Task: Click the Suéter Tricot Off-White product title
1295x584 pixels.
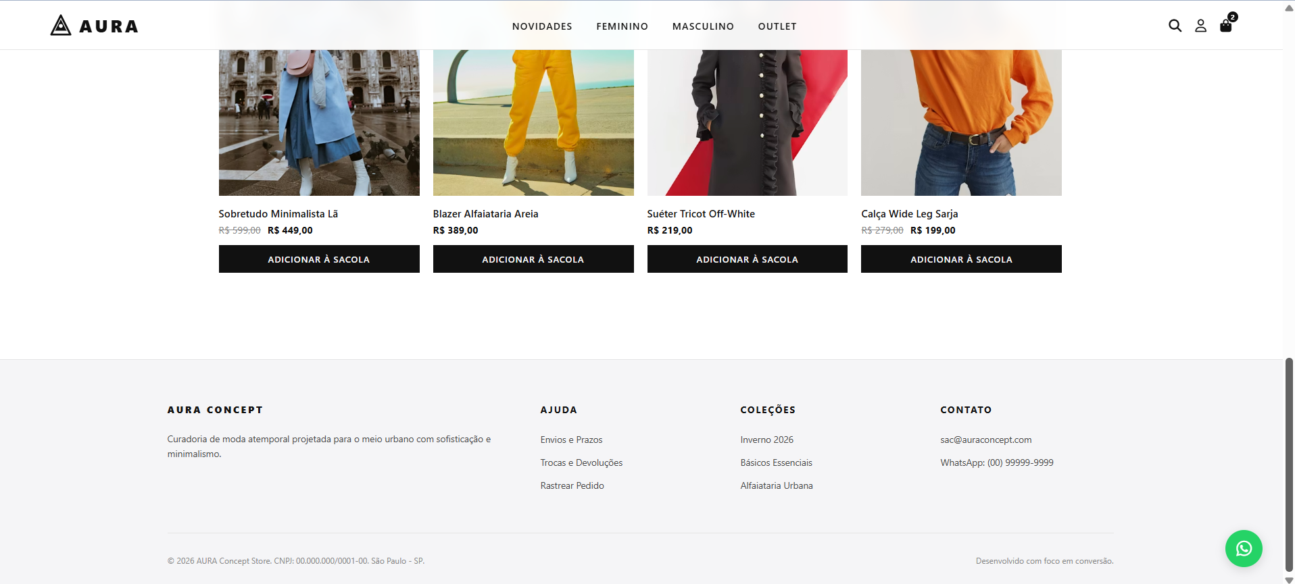Action: [701, 214]
